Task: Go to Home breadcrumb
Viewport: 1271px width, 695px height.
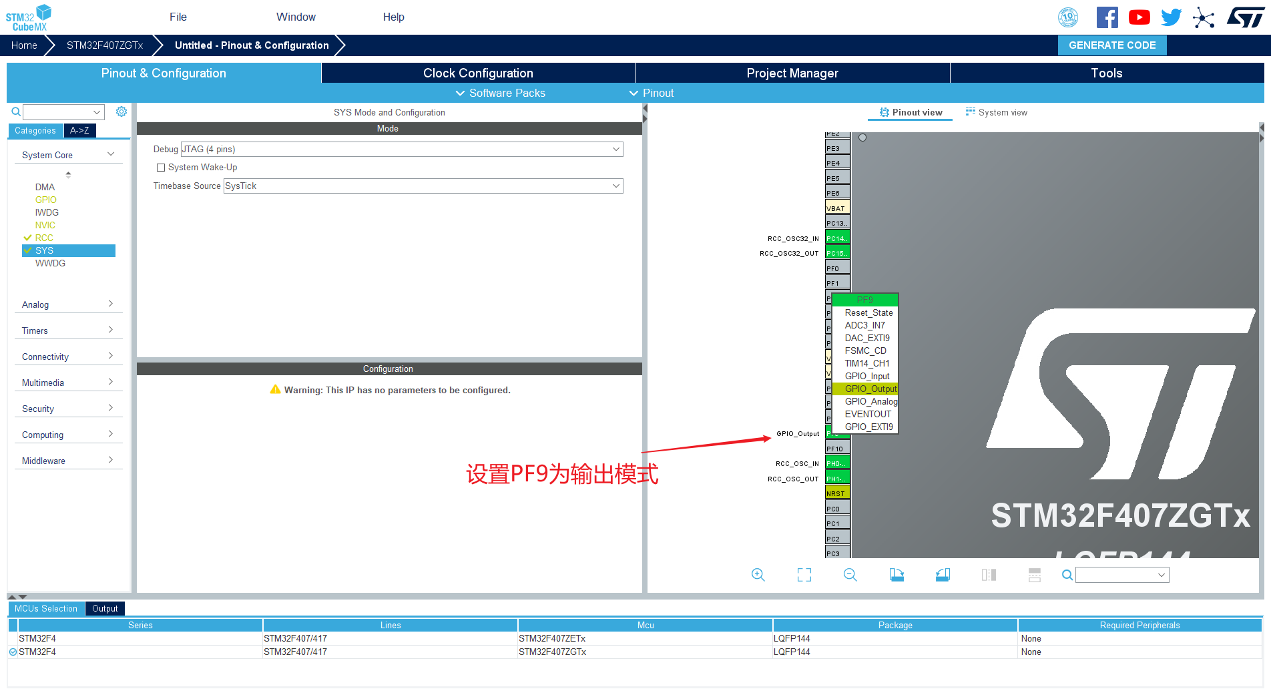Action: [x=24, y=45]
